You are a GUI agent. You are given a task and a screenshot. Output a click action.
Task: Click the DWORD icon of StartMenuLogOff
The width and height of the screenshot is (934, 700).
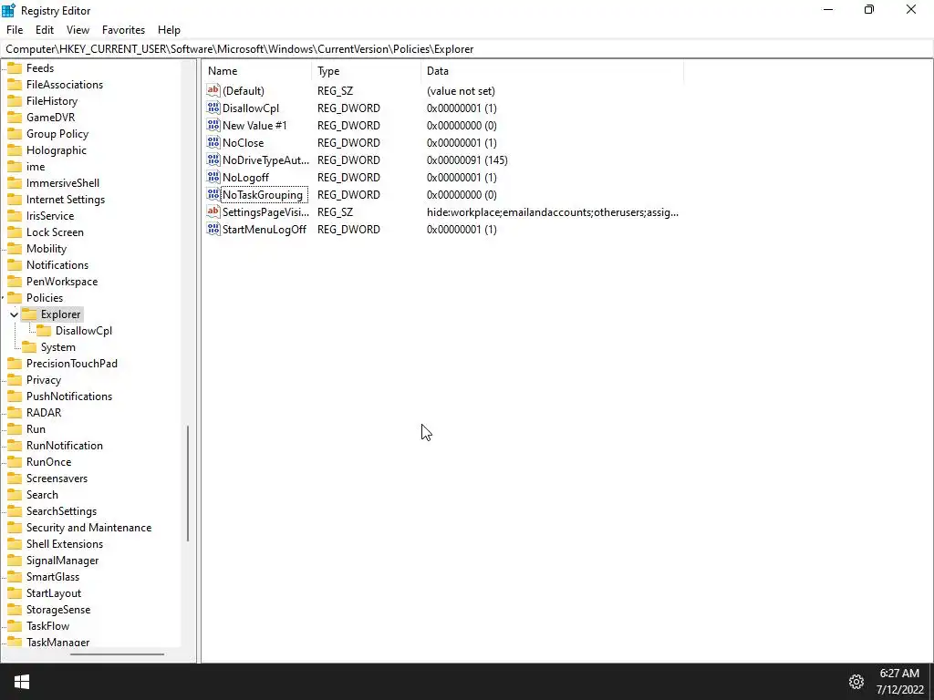213,229
